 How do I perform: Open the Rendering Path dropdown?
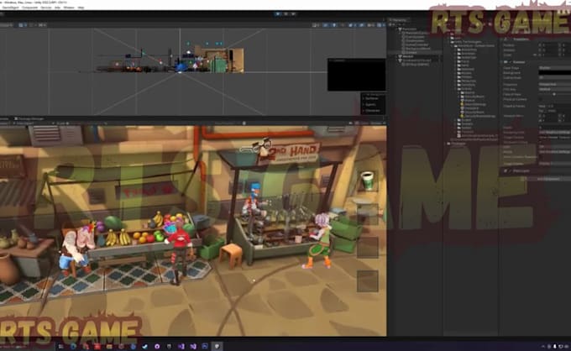554,132
